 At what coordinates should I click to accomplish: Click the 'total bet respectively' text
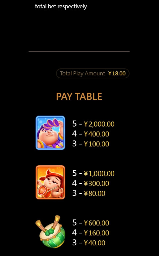pos(61,7)
